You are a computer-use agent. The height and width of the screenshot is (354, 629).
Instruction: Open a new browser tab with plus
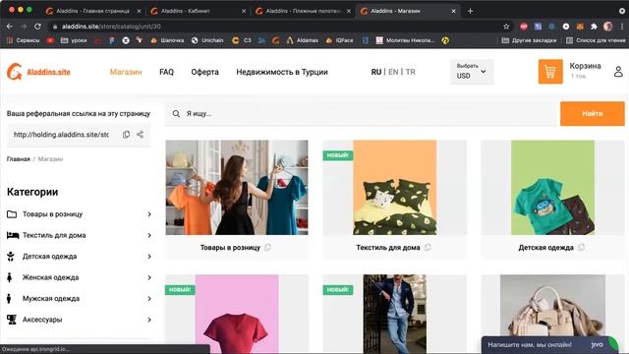pyautogui.click(x=470, y=11)
